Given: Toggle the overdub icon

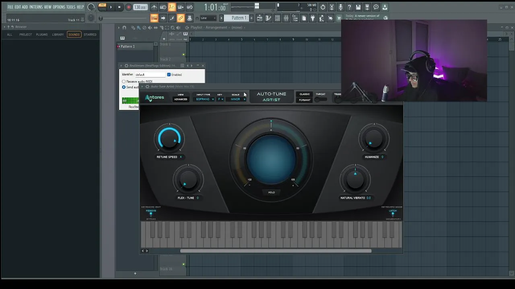Looking at the screenshot, I should (181, 7).
